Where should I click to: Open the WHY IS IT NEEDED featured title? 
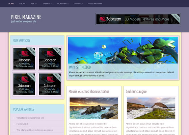pyautogui.click(x=80, y=67)
